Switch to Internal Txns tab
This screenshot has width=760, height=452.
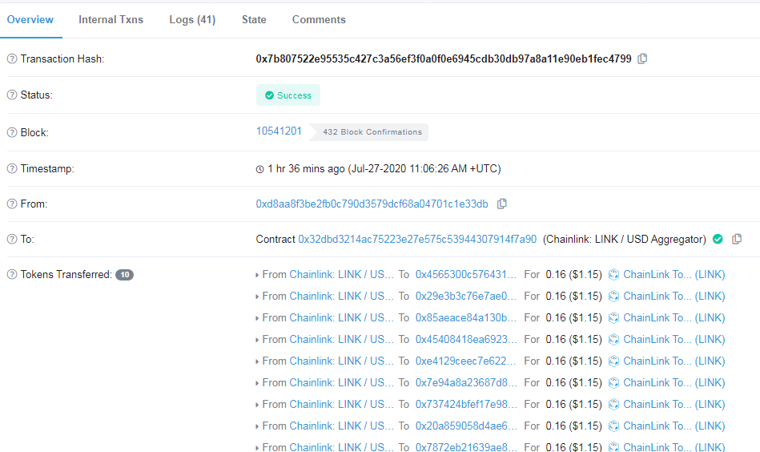tap(111, 20)
